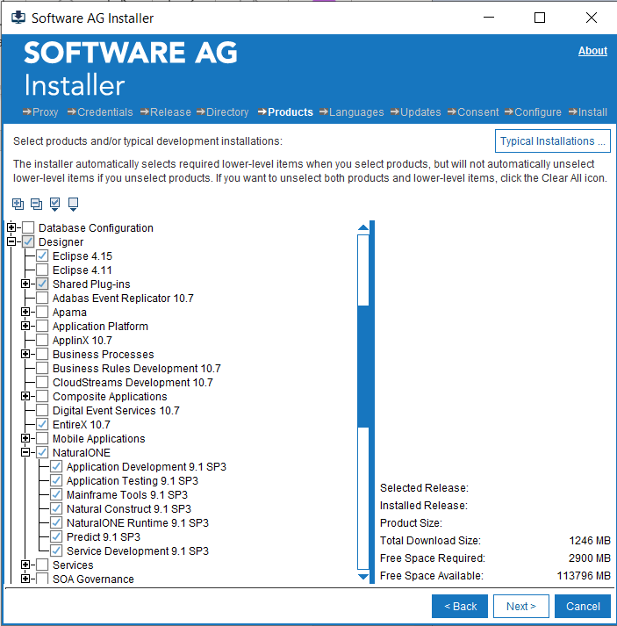Collapse the NaturalONE node
The width and height of the screenshot is (617, 626).
(25, 452)
